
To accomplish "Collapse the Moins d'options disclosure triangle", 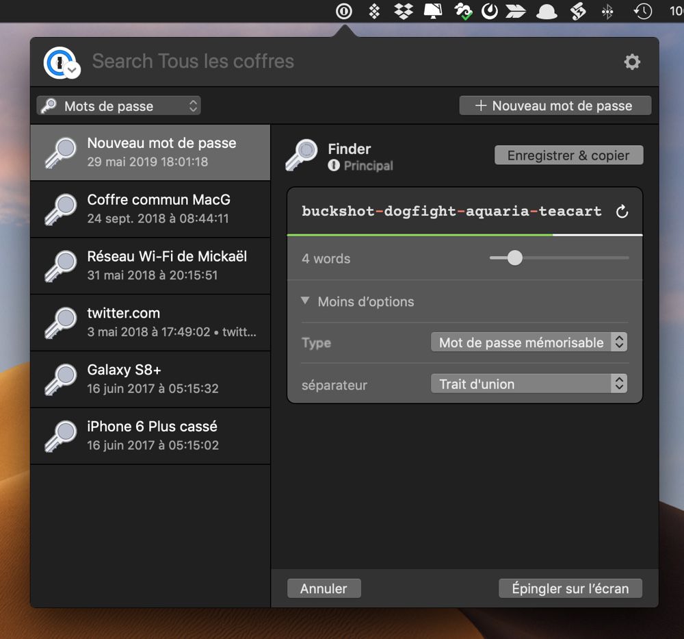I will (x=305, y=301).
